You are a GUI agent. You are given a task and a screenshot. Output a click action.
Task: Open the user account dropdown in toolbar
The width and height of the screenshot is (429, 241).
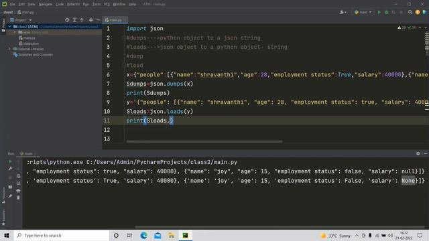point(343,12)
